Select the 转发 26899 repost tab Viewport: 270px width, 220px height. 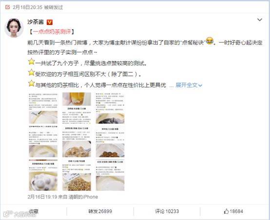point(100,211)
